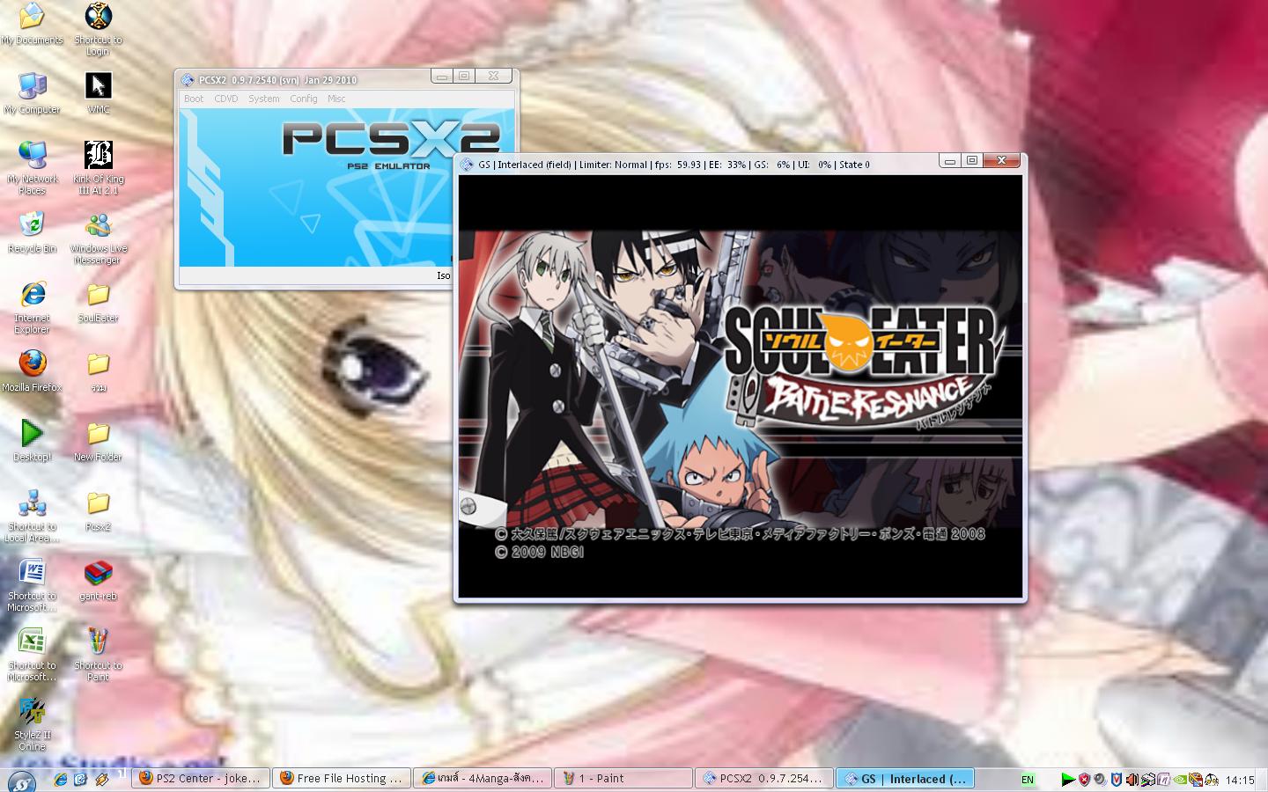The image size is (1268, 792).
Task: Select the Shortcut to Local Area icon
Action: tap(32, 516)
